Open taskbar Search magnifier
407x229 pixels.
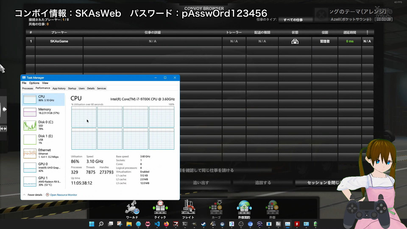(101, 224)
